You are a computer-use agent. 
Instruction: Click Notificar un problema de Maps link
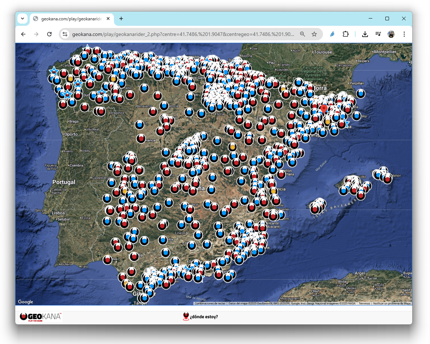click(x=392, y=303)
